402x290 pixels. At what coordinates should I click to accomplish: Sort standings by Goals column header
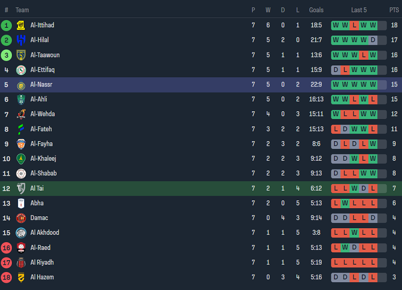pos(316,10)
